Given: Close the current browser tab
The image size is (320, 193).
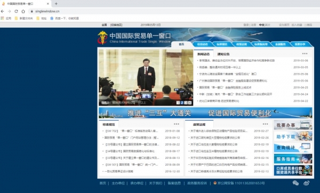Looking at the screenshot, I should (x=48, y=4).
